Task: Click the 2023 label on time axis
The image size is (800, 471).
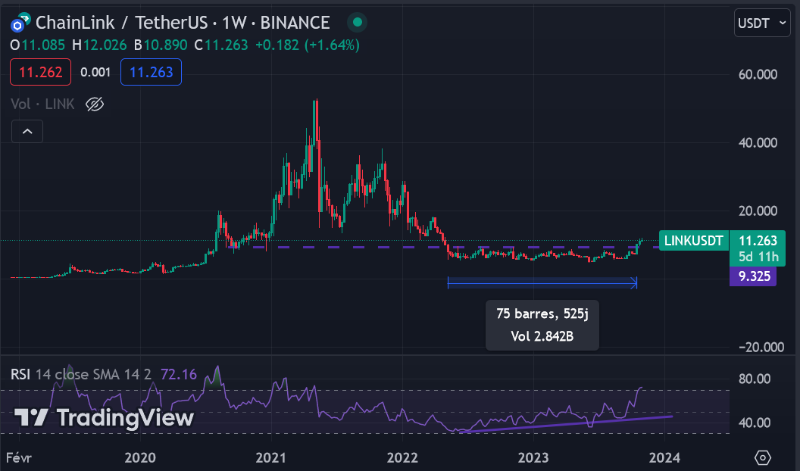Action: point(533,457)
